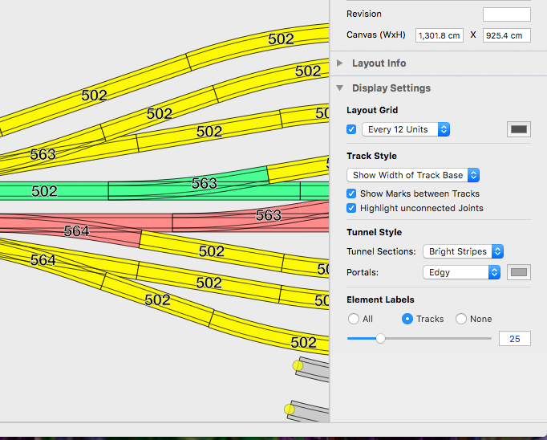Click the Layout Grid color swatch
The width and height of the screenshot is (547, 440).
point(519,129)
